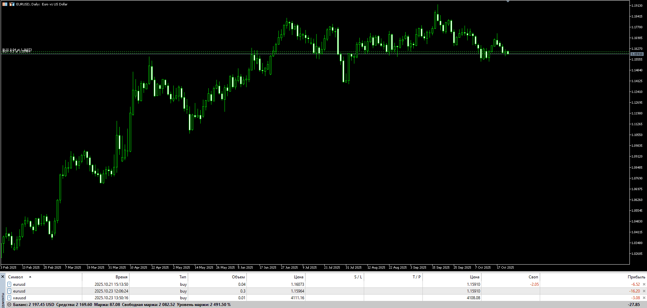Sort positions by the Символ column
The image size is (647, 308).
[16, 277]
